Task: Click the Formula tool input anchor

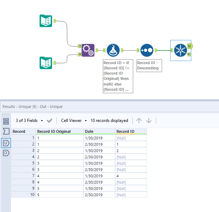Action: tap(104, 50)
